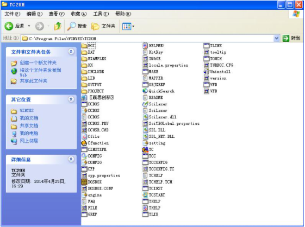Toggle the Folders pane button

point(103,26)
